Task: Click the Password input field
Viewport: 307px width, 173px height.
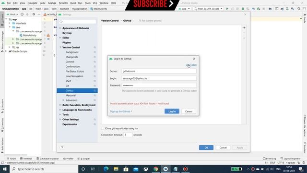Action: click(x=159, y=86)
